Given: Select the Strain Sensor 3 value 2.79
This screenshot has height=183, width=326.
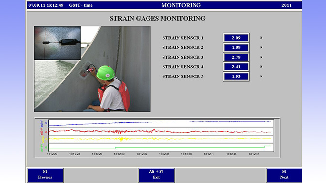Looking at the screenshot, I should tap(236, 57).
